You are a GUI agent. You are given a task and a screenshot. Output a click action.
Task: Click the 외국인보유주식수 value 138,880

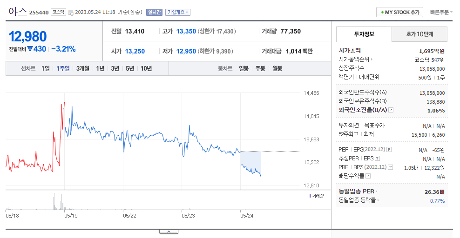(x=436, y=102)
